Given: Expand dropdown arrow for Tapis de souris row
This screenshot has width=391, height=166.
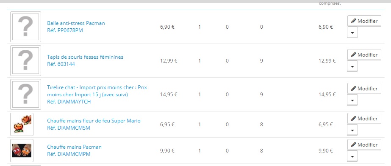Looking at the screenshot, I should click(352, 66).
